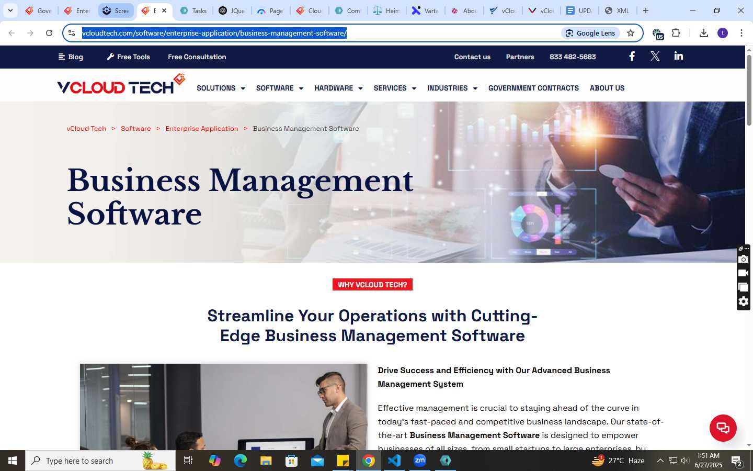This screenshot has height=471, width=753.
Task: Expand the SERVICES dropdown menu
Action: 395,88
